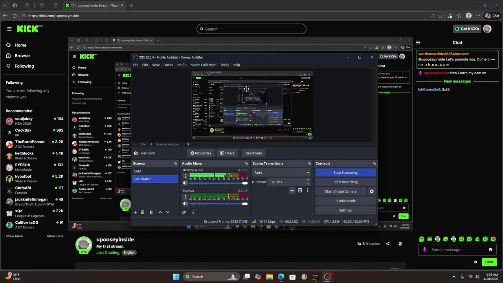Collapse the Chat panel with arrow icon

(x=418, y=42)
